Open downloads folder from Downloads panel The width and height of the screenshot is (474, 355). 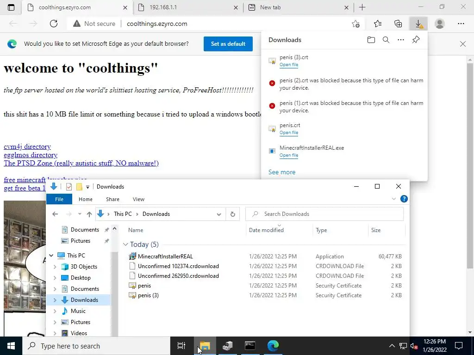[x=371, y=40]
